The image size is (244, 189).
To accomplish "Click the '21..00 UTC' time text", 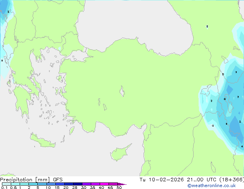I will click(201, 180).
